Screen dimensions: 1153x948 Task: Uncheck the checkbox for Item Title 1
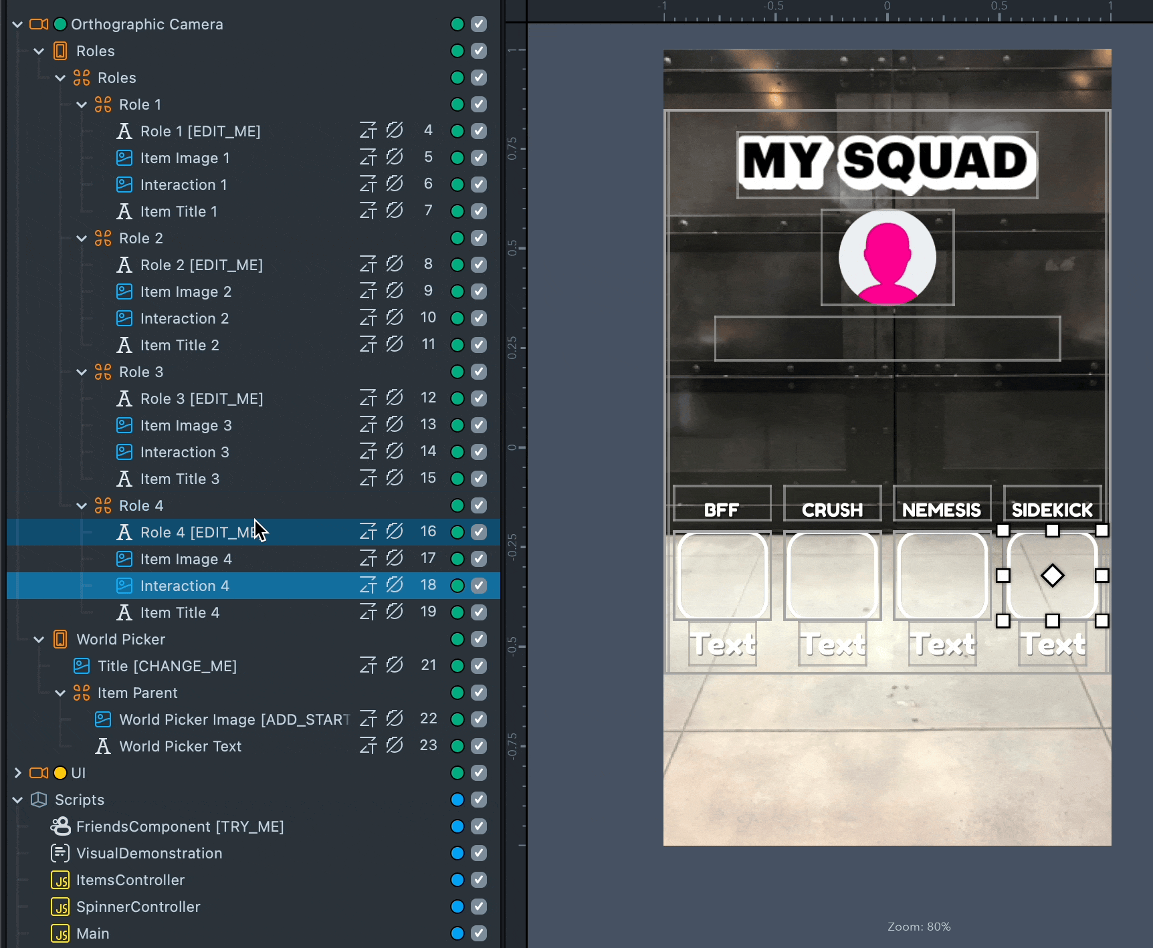tap(479, 211)
